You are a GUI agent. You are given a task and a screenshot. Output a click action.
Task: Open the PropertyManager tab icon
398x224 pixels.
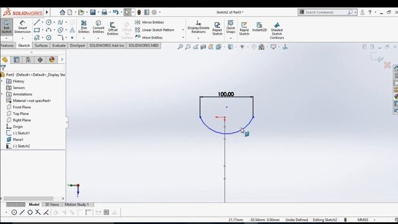click(x=17, y=60)
